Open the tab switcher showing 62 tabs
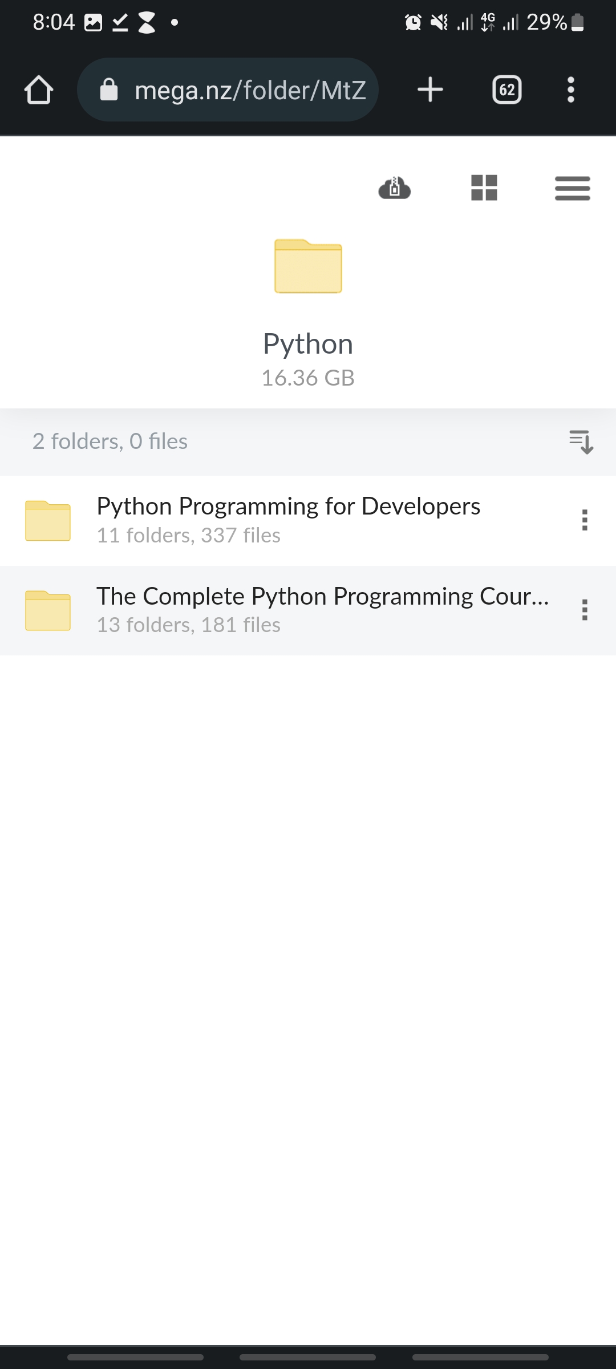The height and width of the screenshot is (1369, 616). pyautogui.click(x=507, y=90)
